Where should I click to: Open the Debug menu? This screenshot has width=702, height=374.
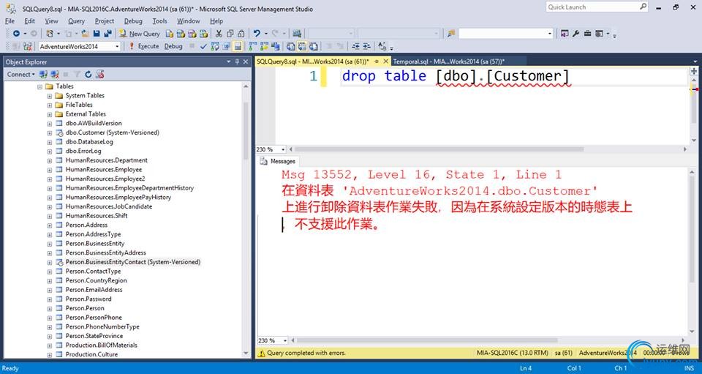(x=133, y=21)
